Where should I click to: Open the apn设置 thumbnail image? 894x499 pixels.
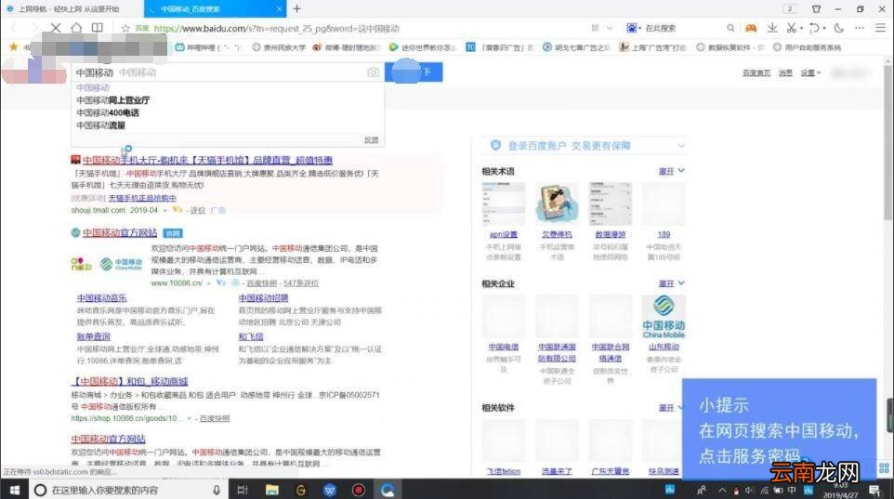pyautogui.click(x=504, y=204)
